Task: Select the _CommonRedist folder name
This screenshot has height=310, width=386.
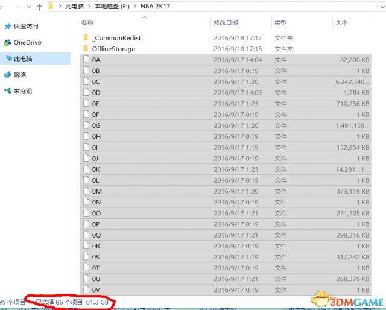Action: [116, 38]
